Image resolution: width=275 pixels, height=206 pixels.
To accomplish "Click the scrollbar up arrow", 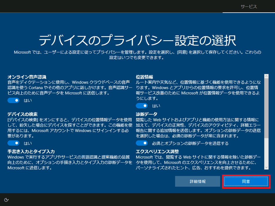I will coord(266,76).
